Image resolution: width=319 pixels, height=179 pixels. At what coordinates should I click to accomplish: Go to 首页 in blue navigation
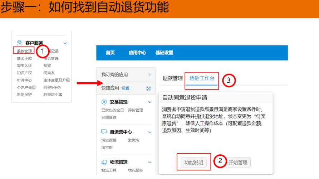(x=110, y=53)
